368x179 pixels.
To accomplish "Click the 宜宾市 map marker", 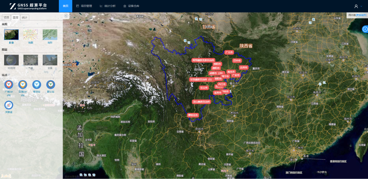I will point(217,93).
